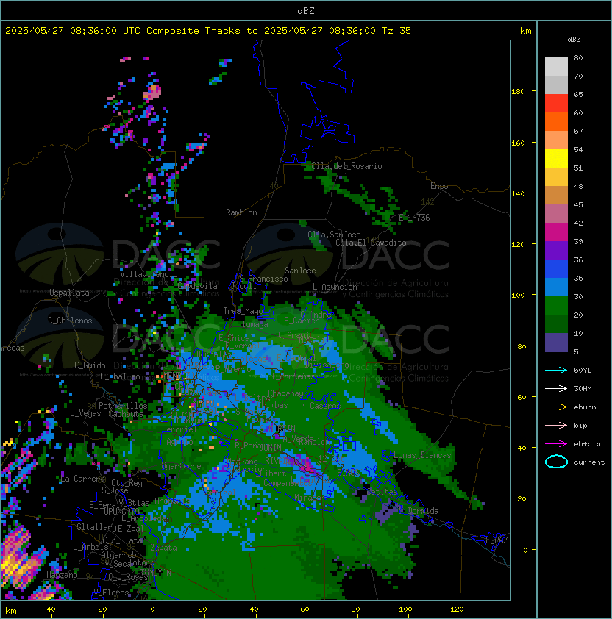Image resolution: width=612 pixels, height=619 pixels.
Task: Pick the gray 70–65 dBZ swatch
Action: tap(556, 85)
